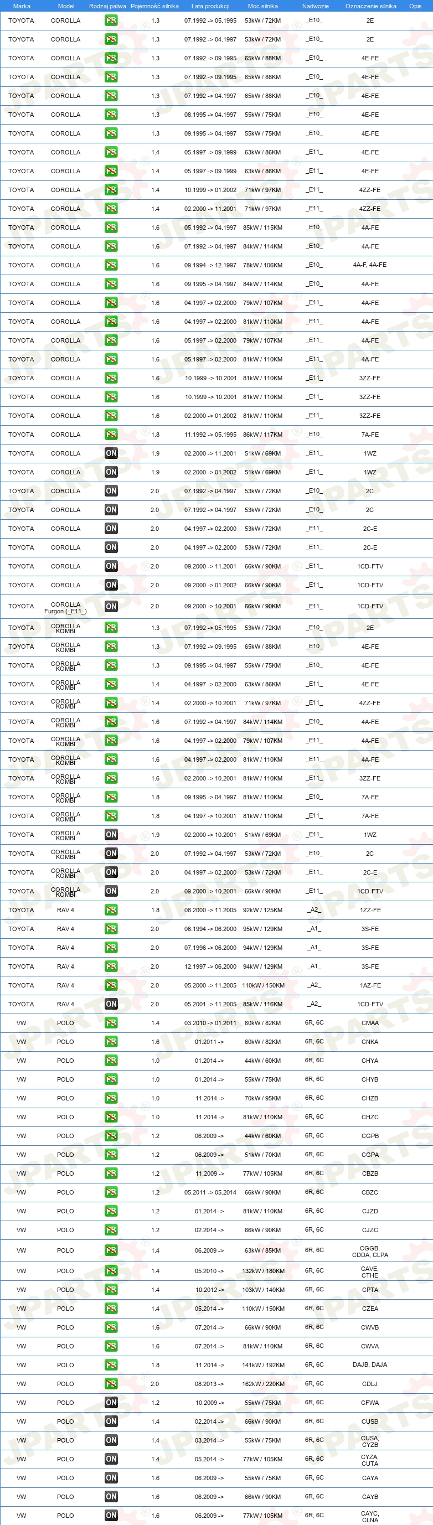Click the diesel ON icon for Corolla Kombi 1WZ
This screenshot has height=1525, width=433.
click(111, 835)
